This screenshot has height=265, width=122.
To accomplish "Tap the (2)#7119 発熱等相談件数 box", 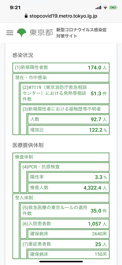I will 65,93.
